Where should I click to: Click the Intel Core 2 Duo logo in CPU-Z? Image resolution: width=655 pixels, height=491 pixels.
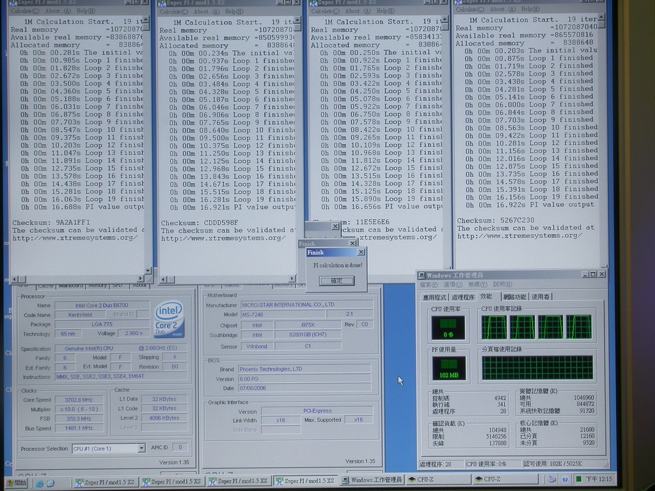click(x=169, y=320)
